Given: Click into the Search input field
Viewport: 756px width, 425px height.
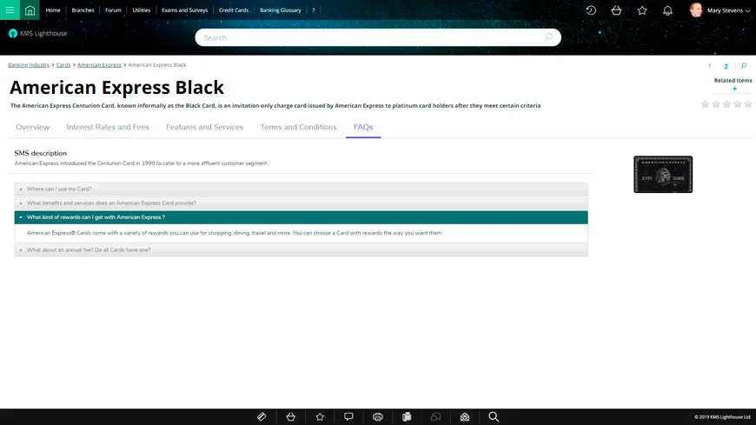Looking at the screenshot, I should coord(377,37).
